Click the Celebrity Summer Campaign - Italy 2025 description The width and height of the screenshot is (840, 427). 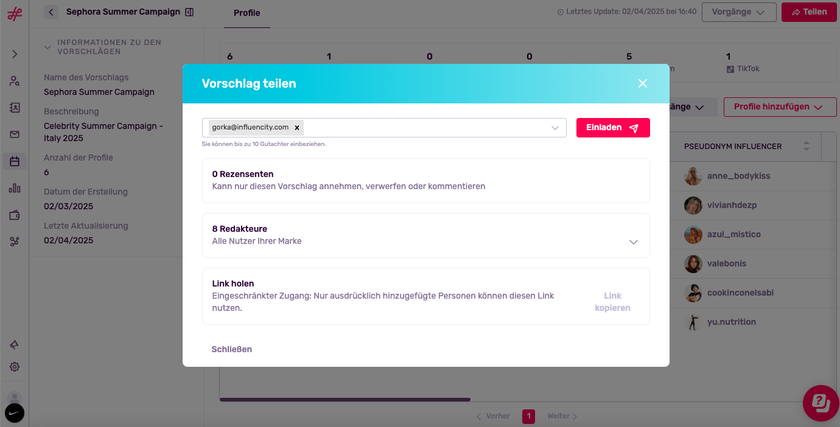103,132
